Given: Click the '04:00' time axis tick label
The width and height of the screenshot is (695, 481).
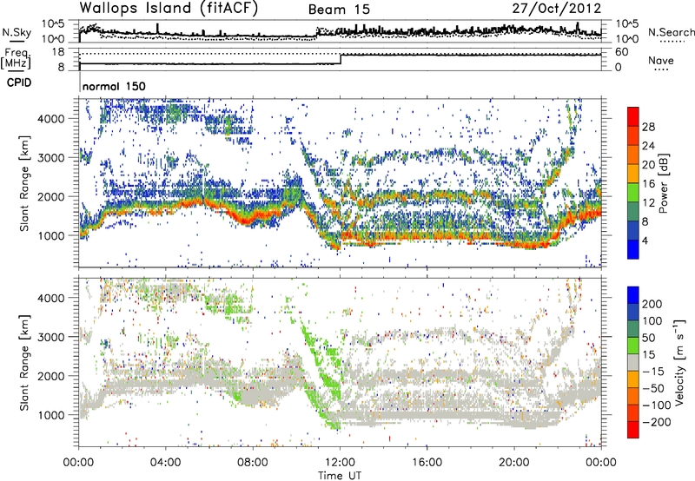Looking at the screenshot, I should [x=165, y=463].
